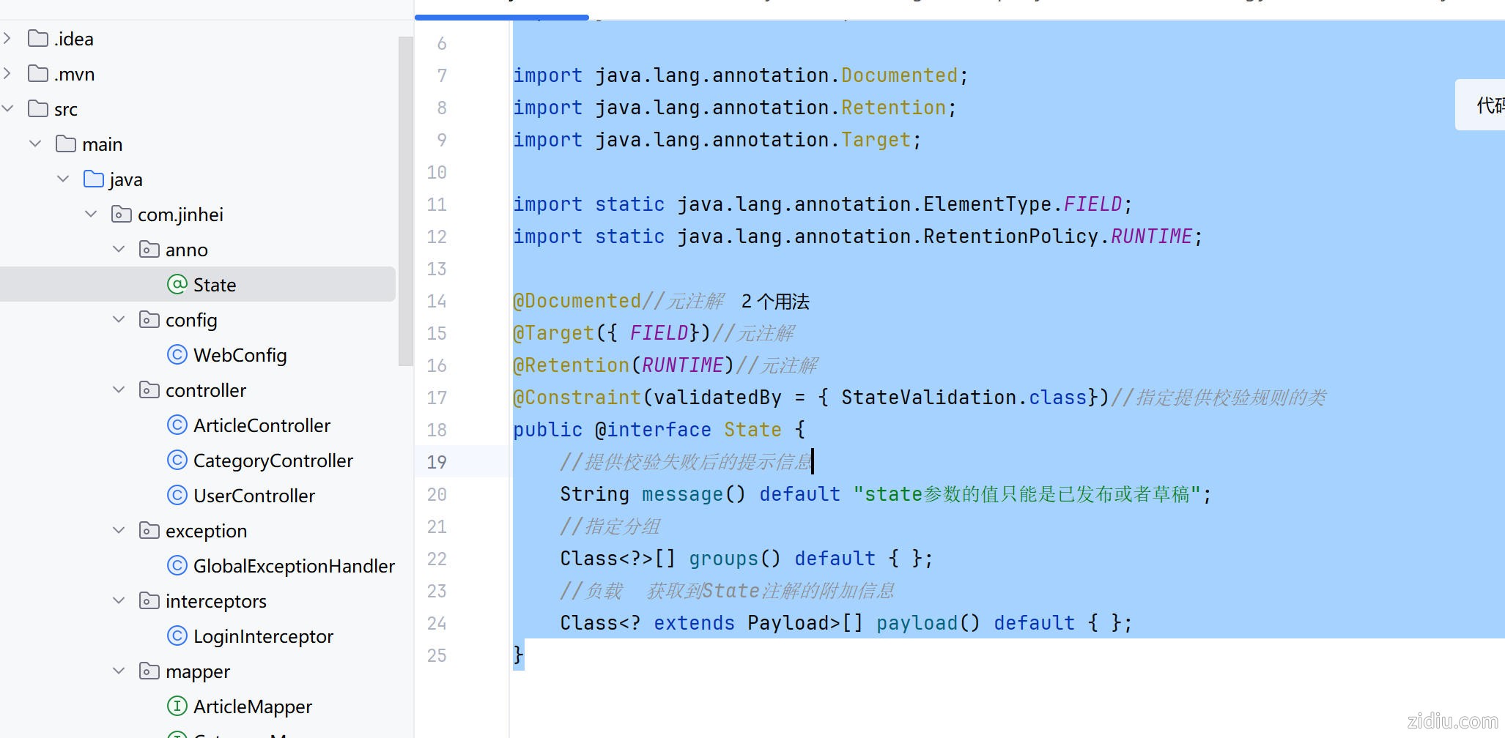Click the com.jinhei package icon
The image size is (1505, 738).
(x=121, y=215)
